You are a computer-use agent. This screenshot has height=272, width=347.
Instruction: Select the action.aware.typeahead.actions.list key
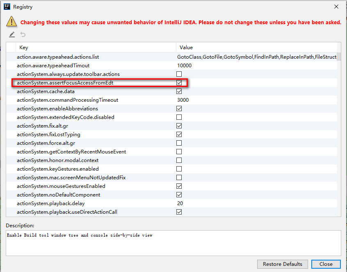(x=58, y=57)
